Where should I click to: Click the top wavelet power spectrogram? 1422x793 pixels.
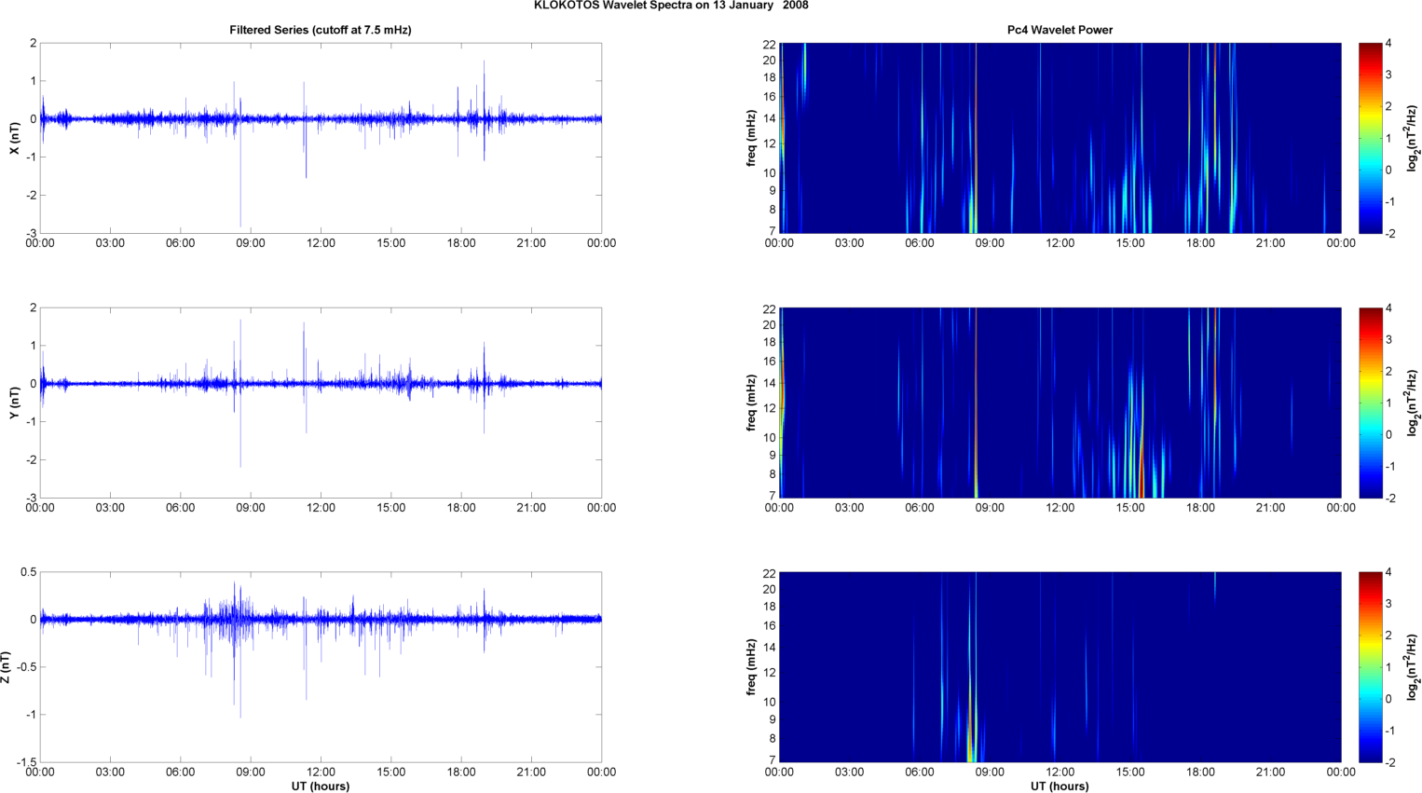pos(1060,138)
